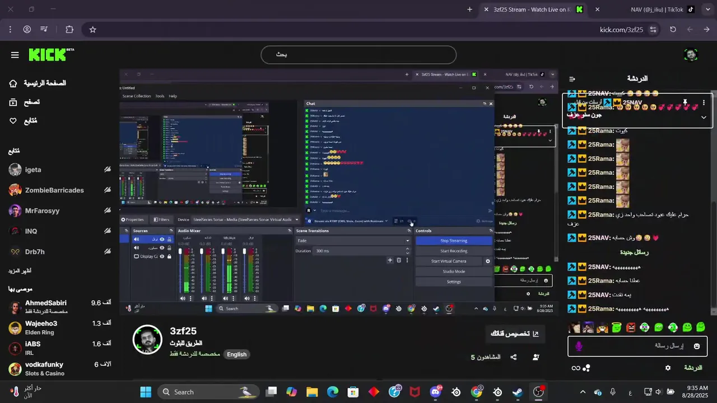The width and height of the screenshot is (717, 403).
Task: Bookmark this page with star icon
Action: coord(93,30)
